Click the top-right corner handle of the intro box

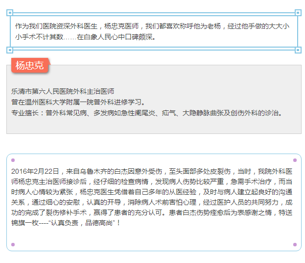tap(298, 13)
